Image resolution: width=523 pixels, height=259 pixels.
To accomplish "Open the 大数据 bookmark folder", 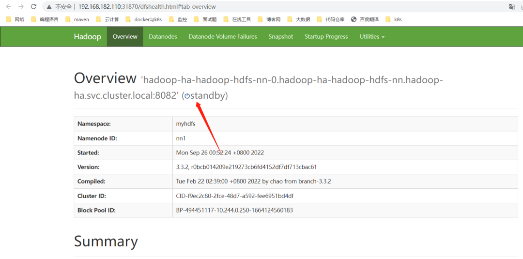I will click(298, 19).
